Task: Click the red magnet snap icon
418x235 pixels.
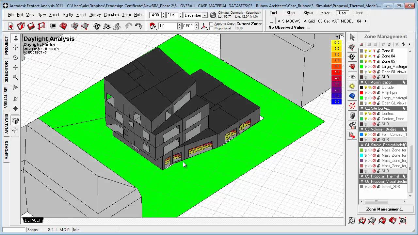Action: (x=153, y=26)
